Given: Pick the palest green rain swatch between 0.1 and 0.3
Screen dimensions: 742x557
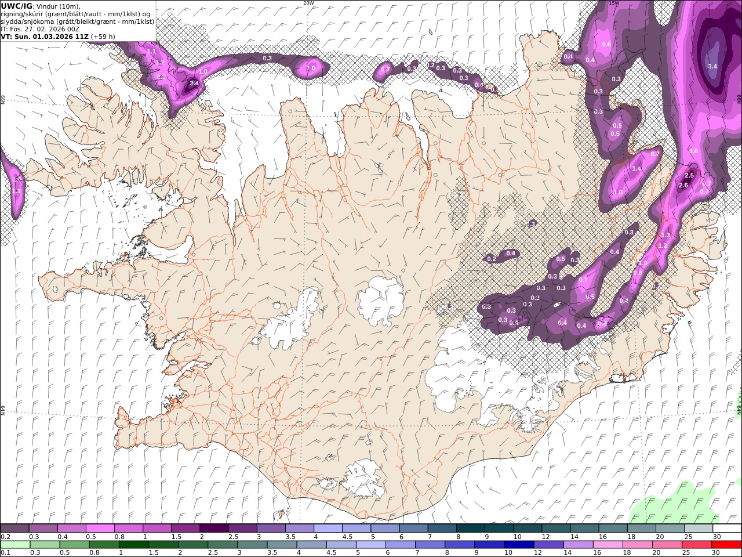Looking at the screenshot, I should [15, 545].
